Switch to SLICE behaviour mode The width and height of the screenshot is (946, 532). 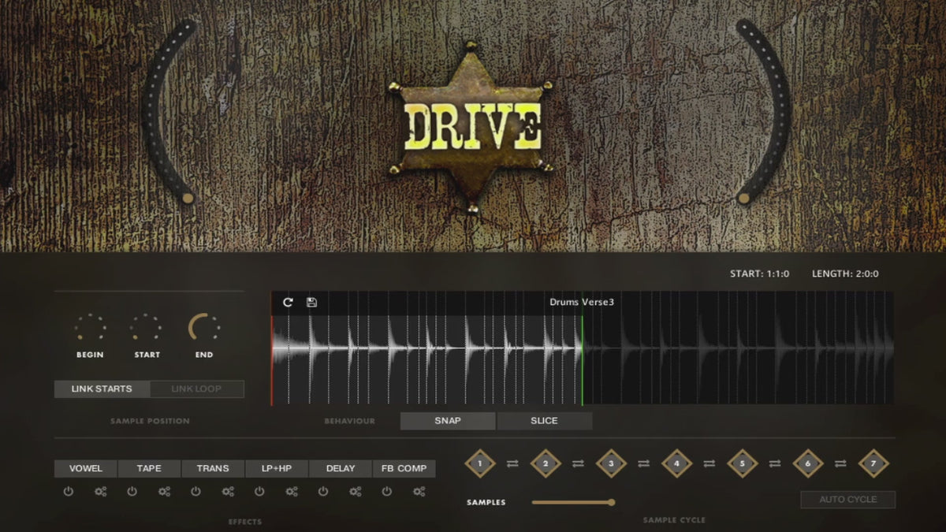point(544,421)
